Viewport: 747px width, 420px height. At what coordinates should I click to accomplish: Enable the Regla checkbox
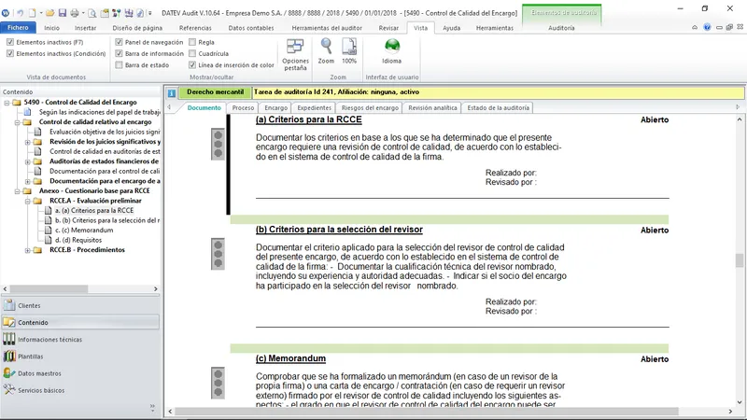click(192, 42)
